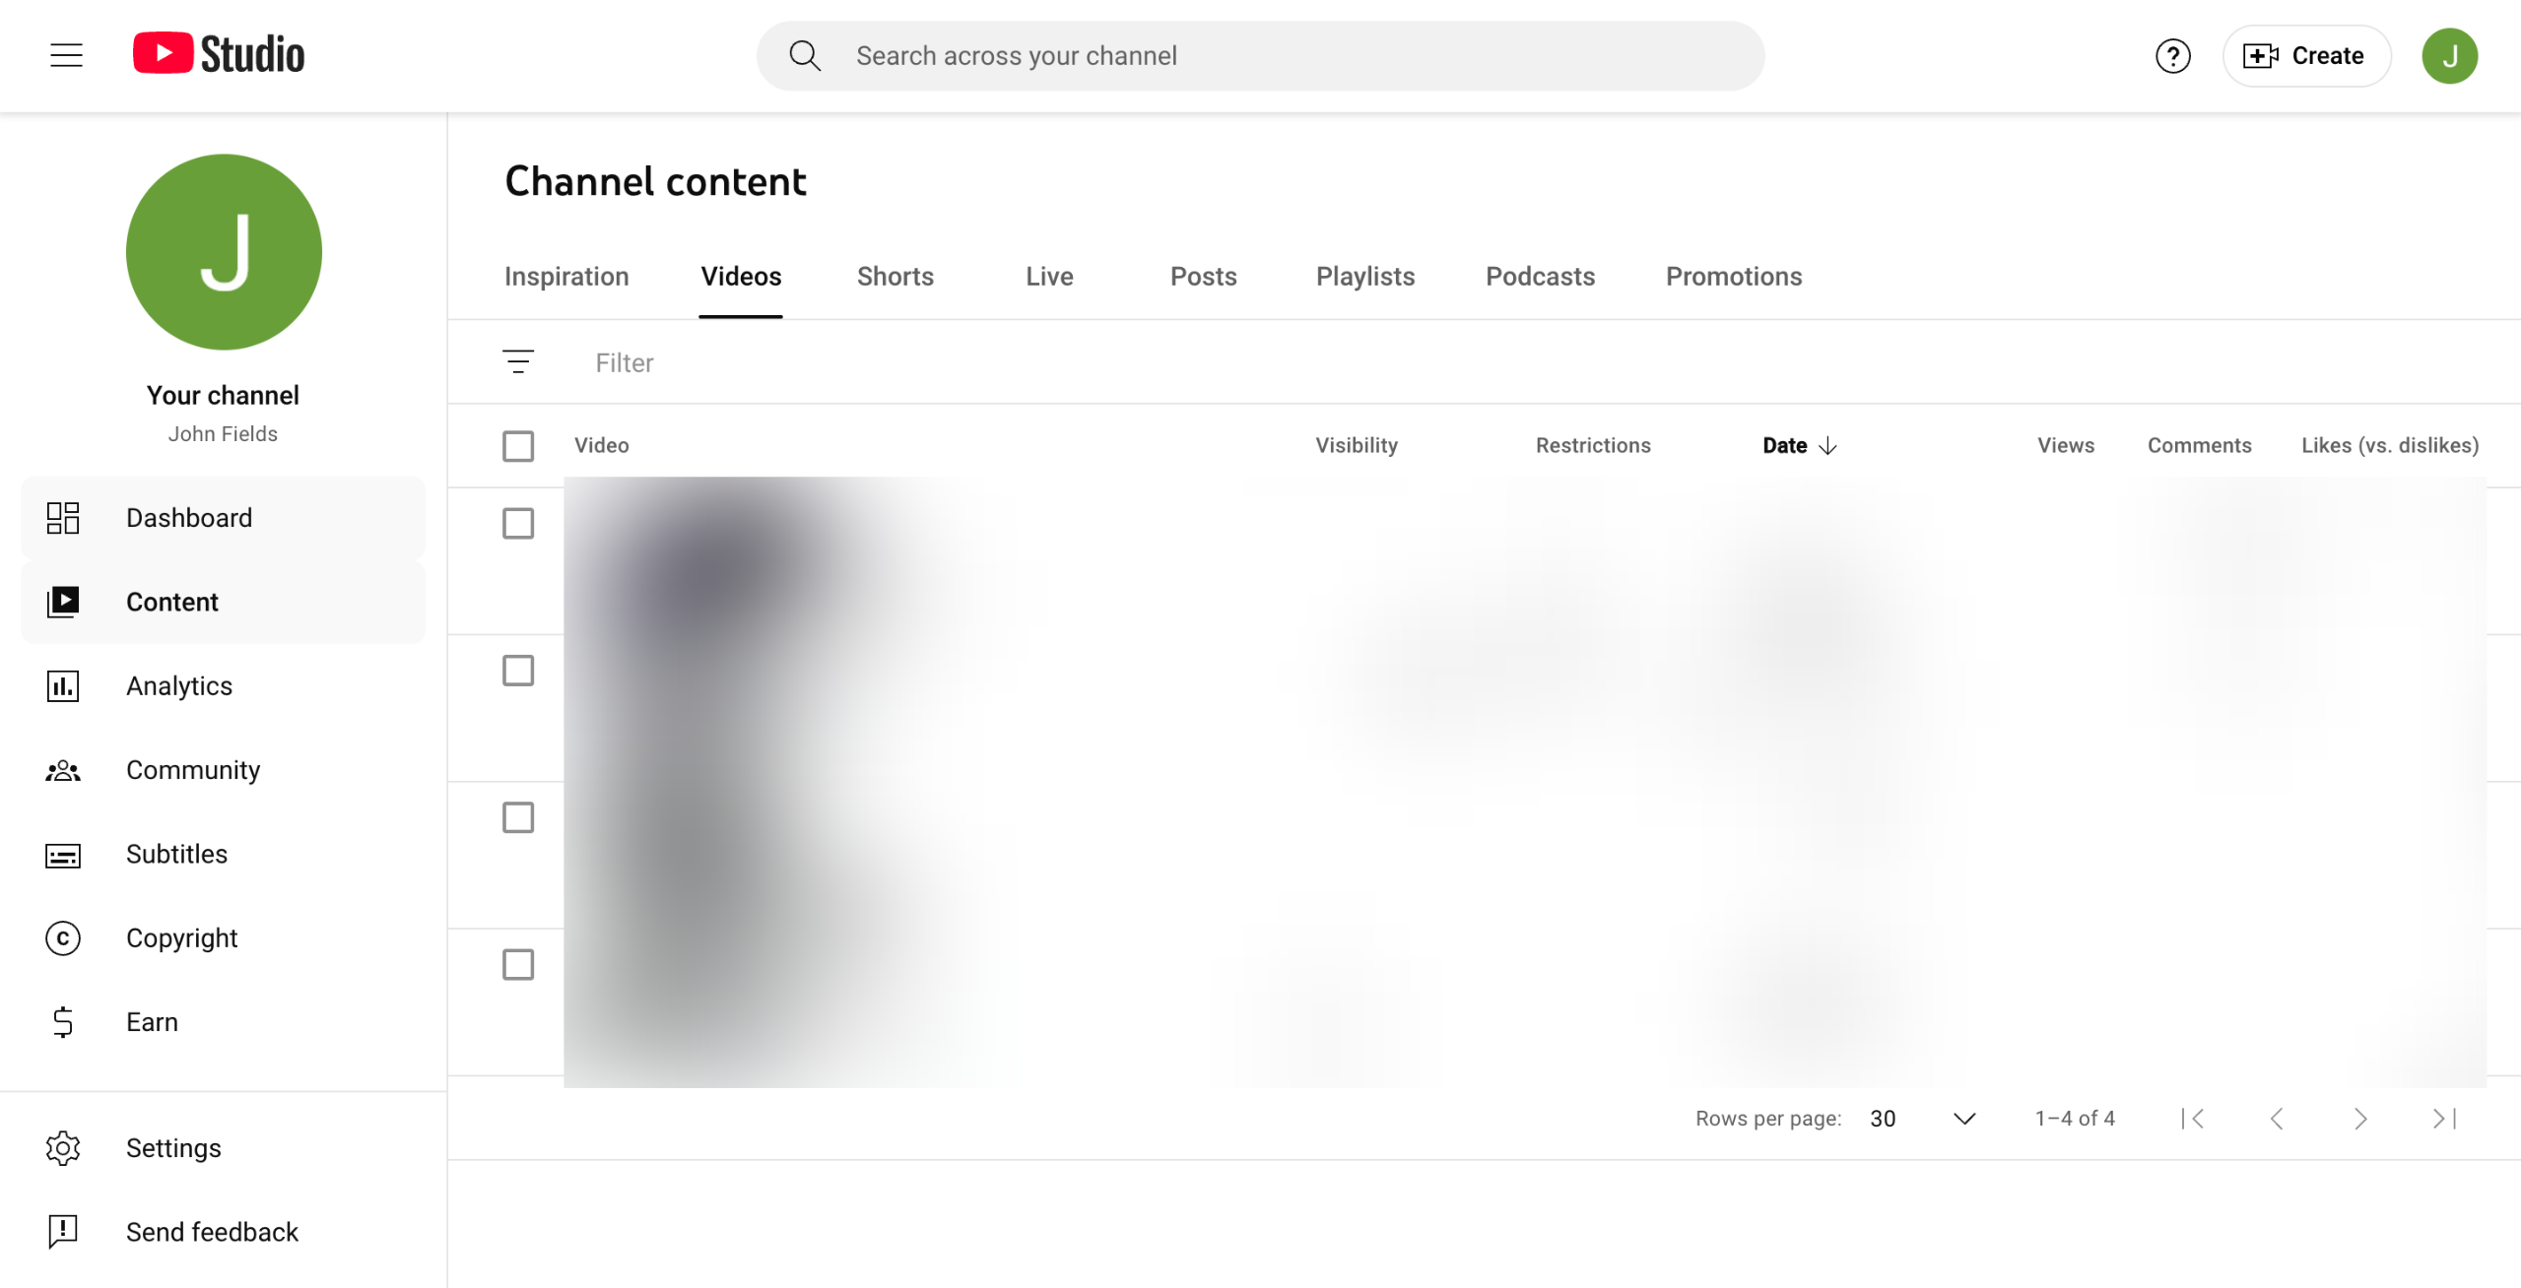Click the Earn dollar sign icon

click(x=63, y=1022)
